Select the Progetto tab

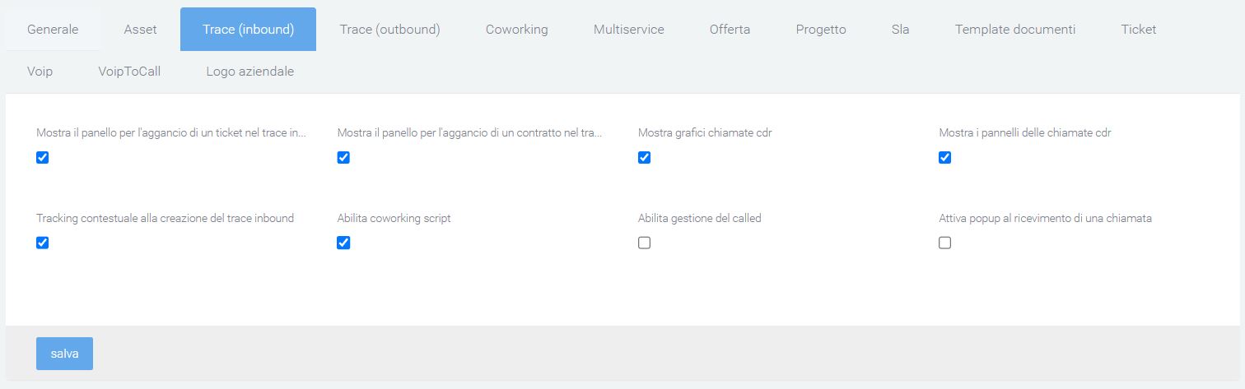pyautogui.click(x=820, y=30)
